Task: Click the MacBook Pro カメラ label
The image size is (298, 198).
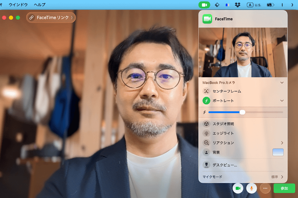Action: [x=219, y=82]
